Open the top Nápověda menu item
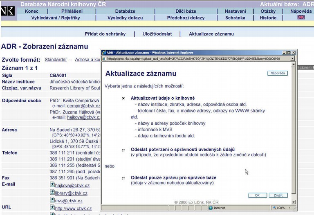This screenshot has height=215, width=314. pyautogui.click(x=301, y=11)
